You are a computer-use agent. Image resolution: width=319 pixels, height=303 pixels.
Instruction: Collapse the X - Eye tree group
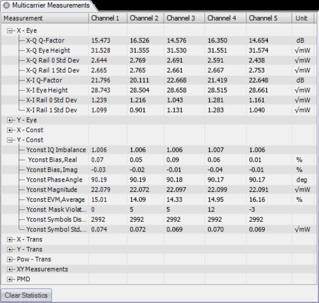point(10,31)
